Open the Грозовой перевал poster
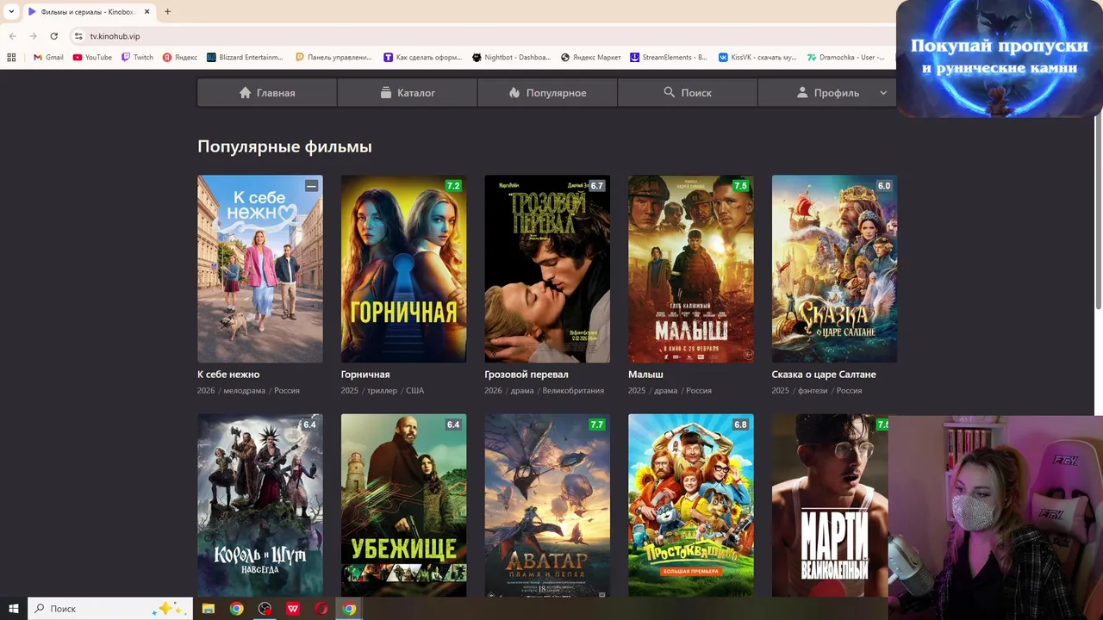 [x=547, y=269]
